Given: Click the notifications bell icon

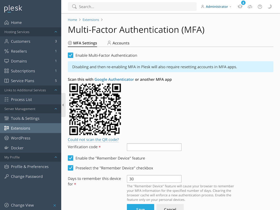Looking at the screenshot, I should click(240, 7).
